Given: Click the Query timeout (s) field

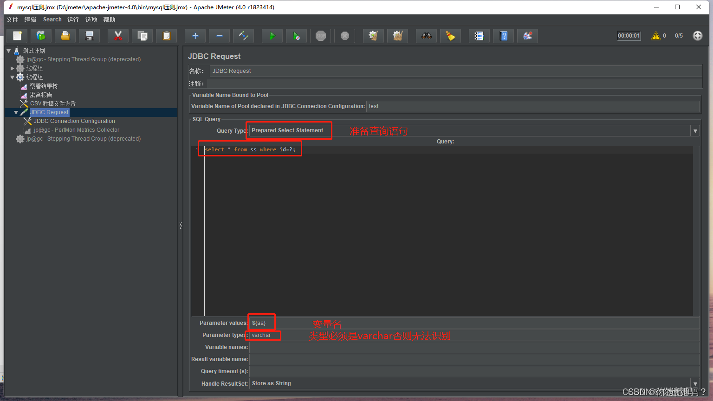Looking at the screenshot, I should click(474, 371).
